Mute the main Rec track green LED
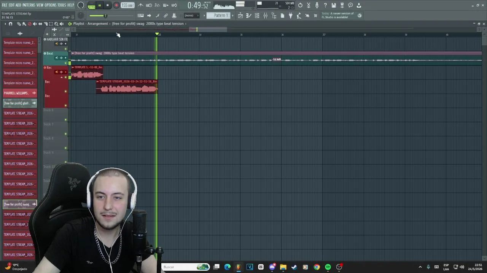The height and width of the screenshot is (273, 487). [x=65, y=77]
